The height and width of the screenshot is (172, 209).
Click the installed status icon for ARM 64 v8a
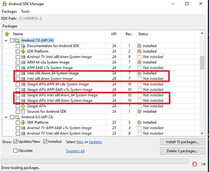tap(139, 62)
